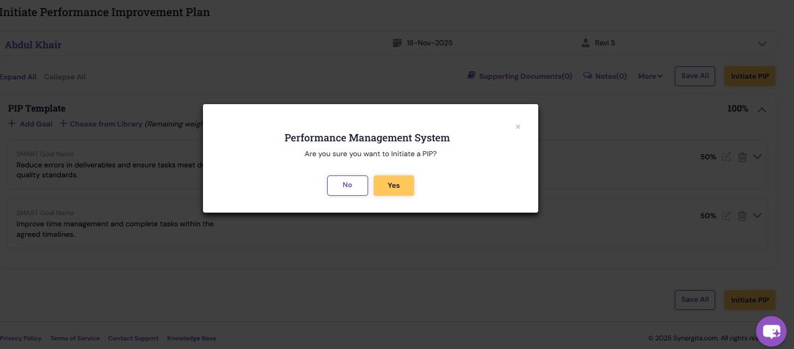794x349 pixels.
Task: Close the confirmation dialog with X
Action: coord(518,127)
